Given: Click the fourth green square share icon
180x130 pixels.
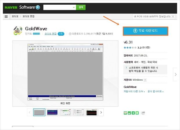Looking at the screenshot, I should pyautogui.click(x=137, y=113).
